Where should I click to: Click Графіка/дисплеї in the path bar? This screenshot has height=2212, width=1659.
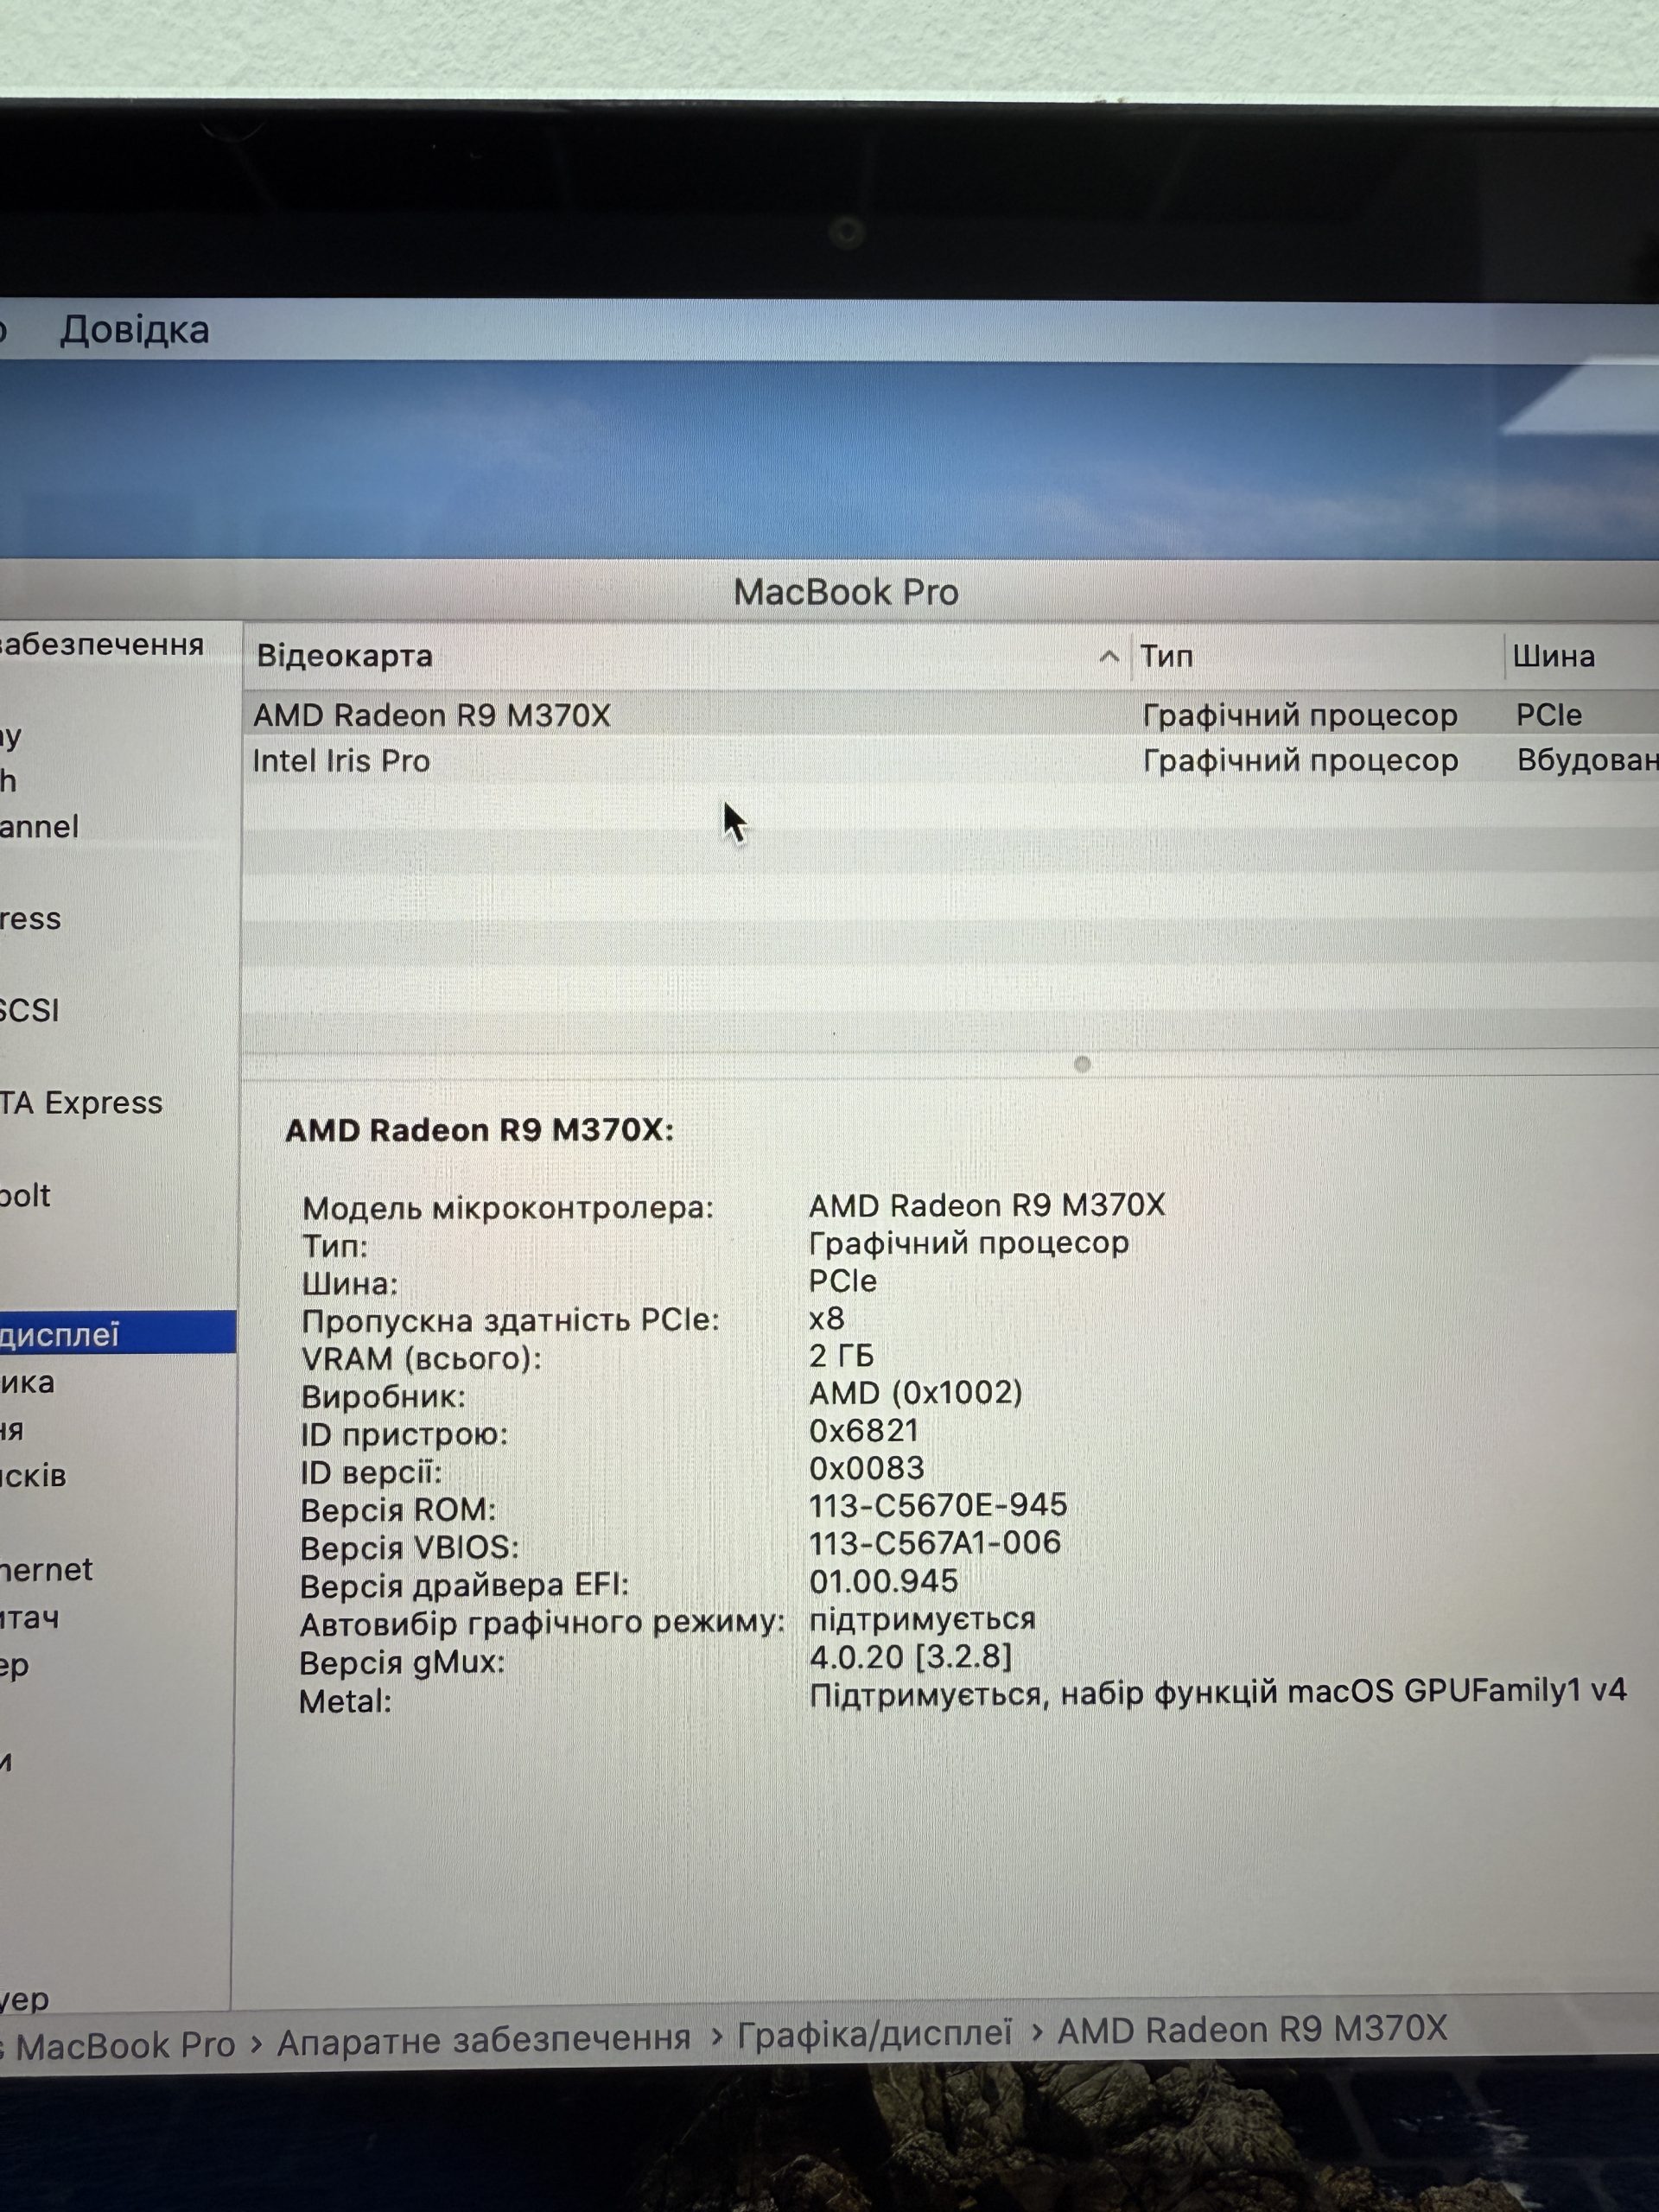874,2034
